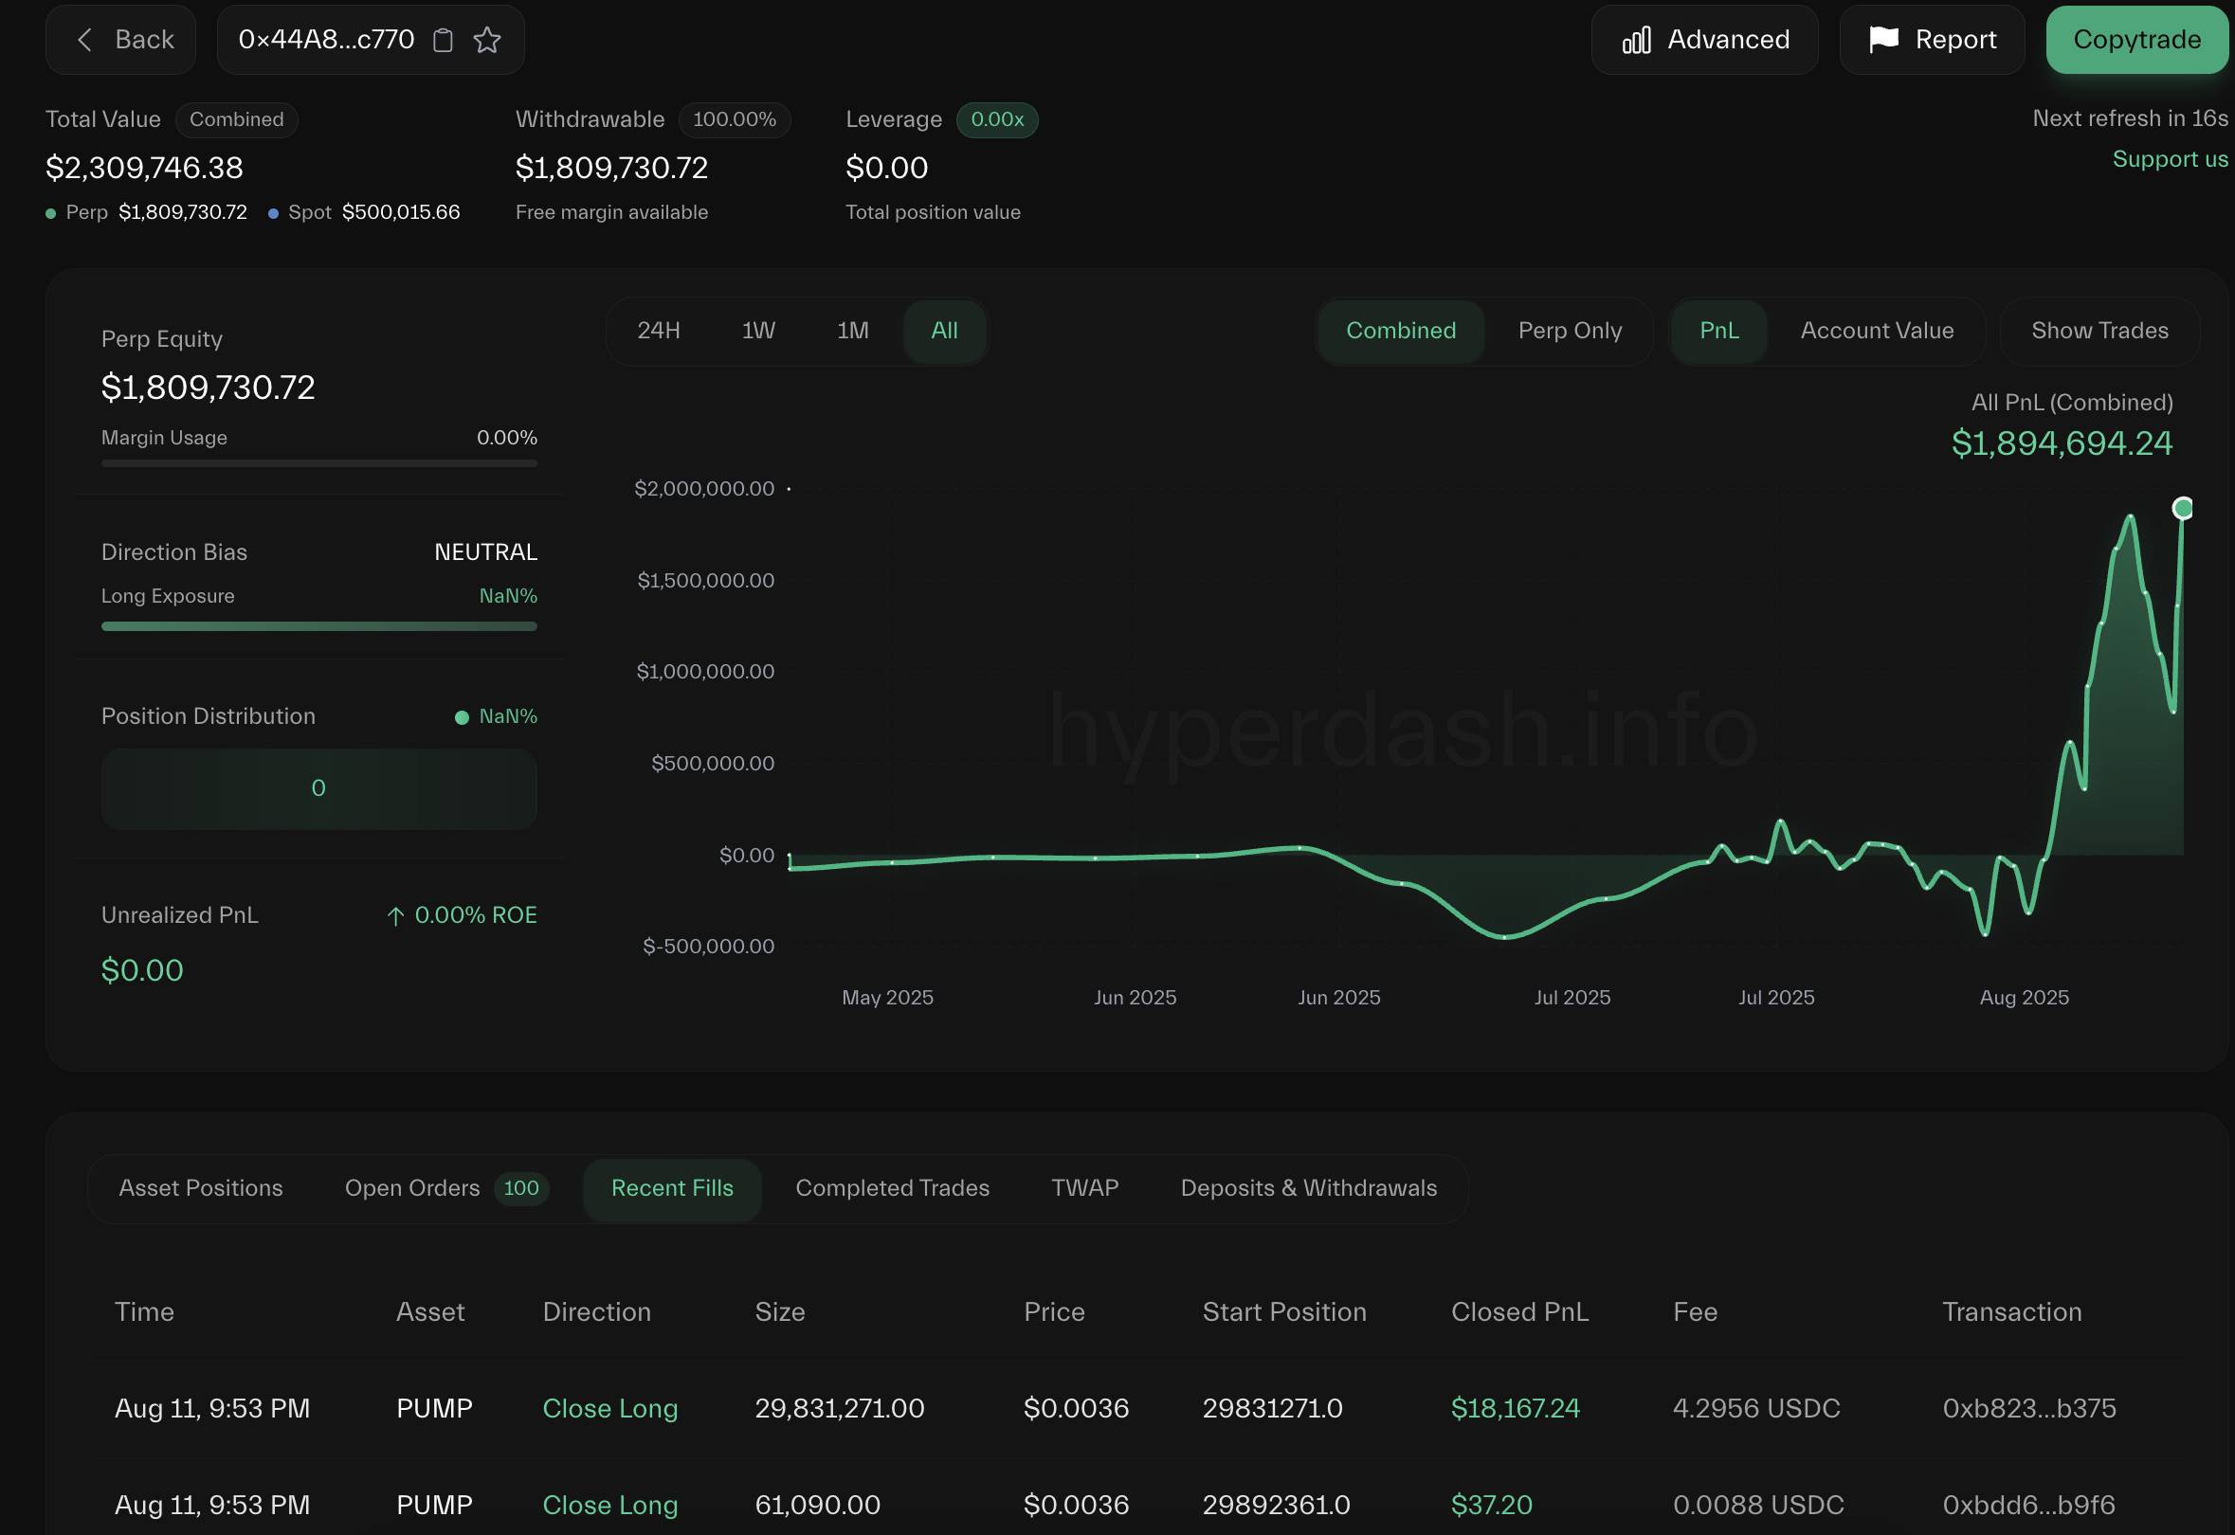Click the Margin Usage progress bar
The image size is (2235, 1535).
click(x=319, y=462)
